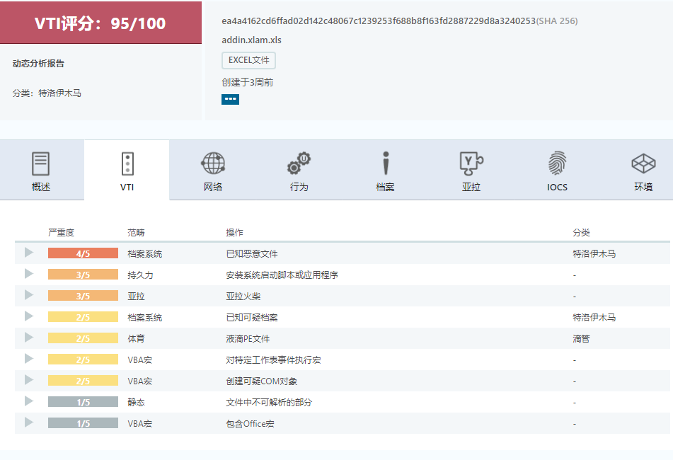673x460 pixels.
Task: Open the 网络 globe icon
Action: (213, 163)
